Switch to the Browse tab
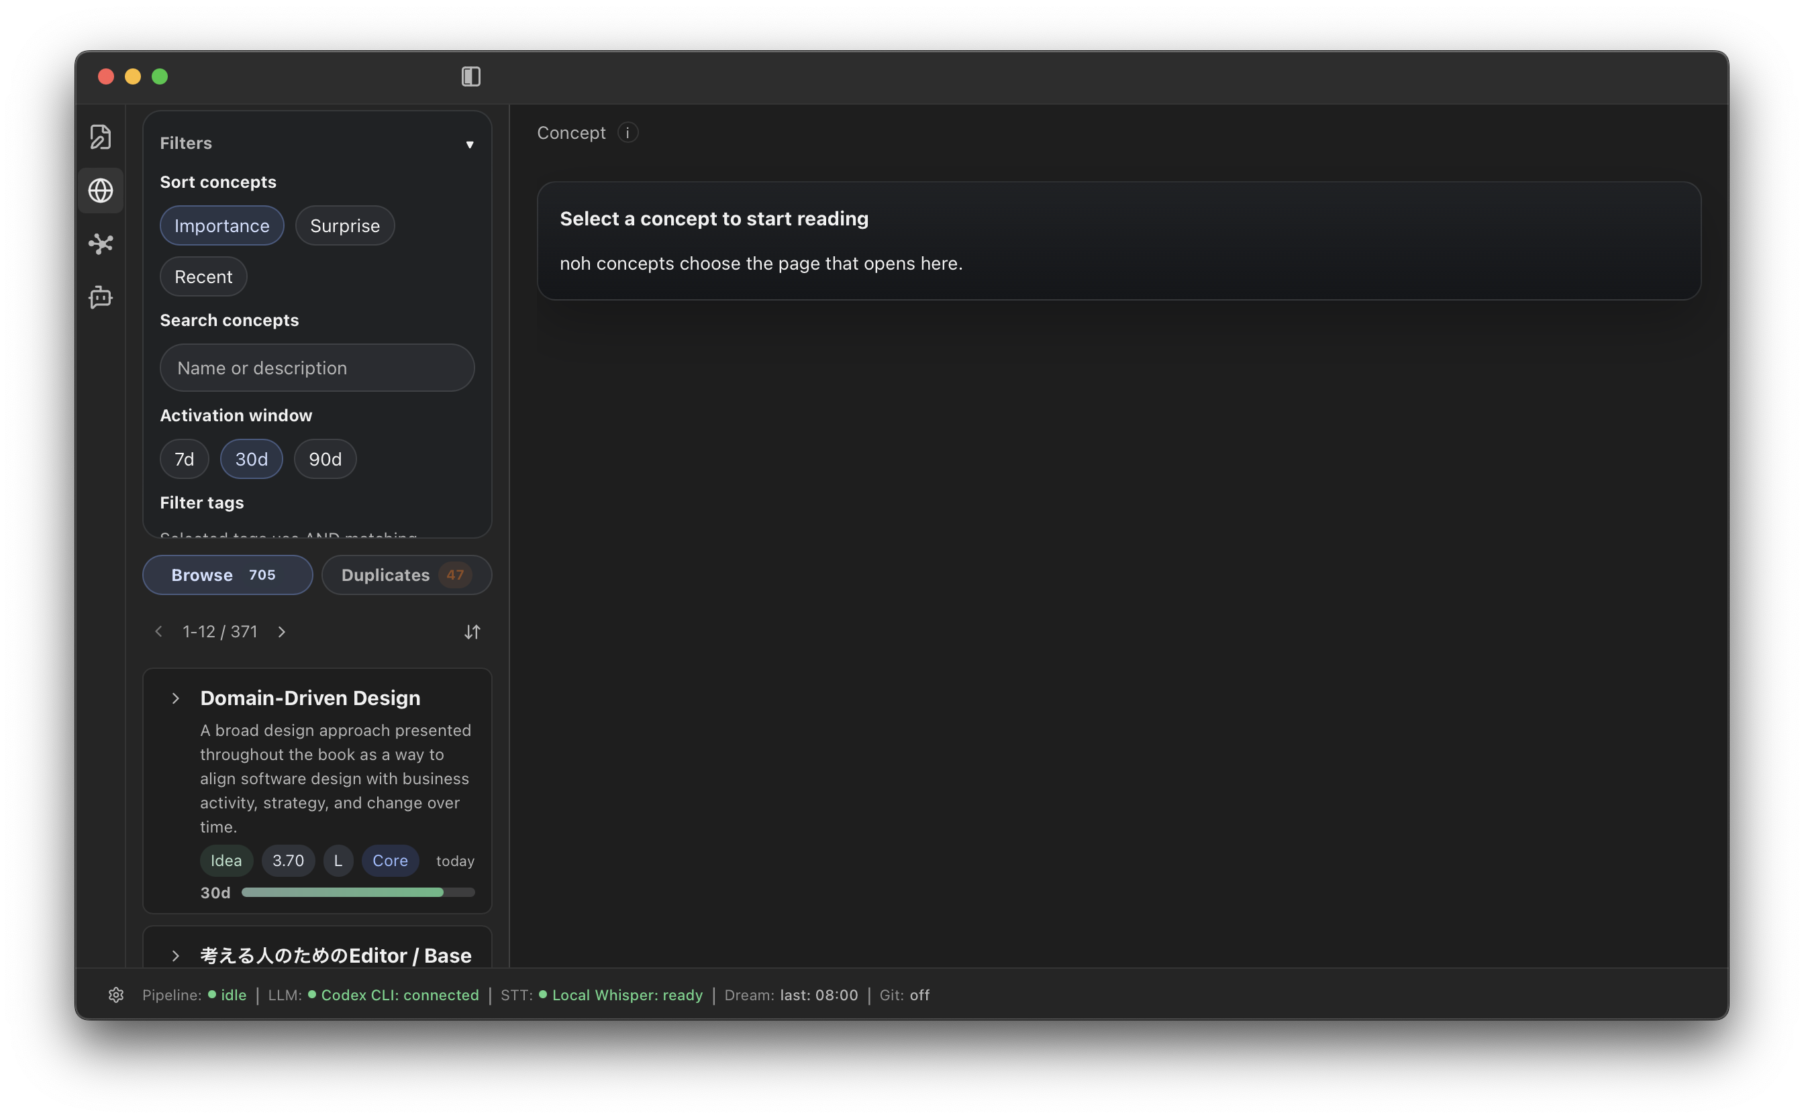Viewport: 1804px width, 1119px height. point(228,574)
